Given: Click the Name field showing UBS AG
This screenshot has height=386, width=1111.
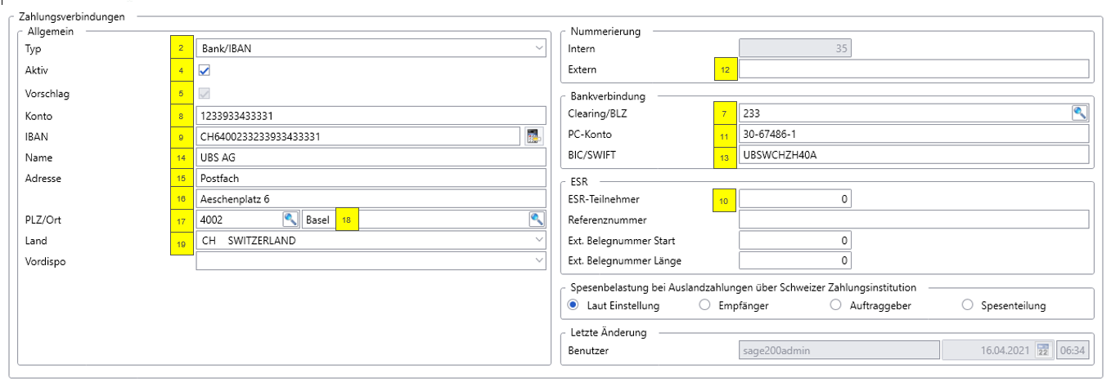Looking at the screenshot, I should pos(371,156).
